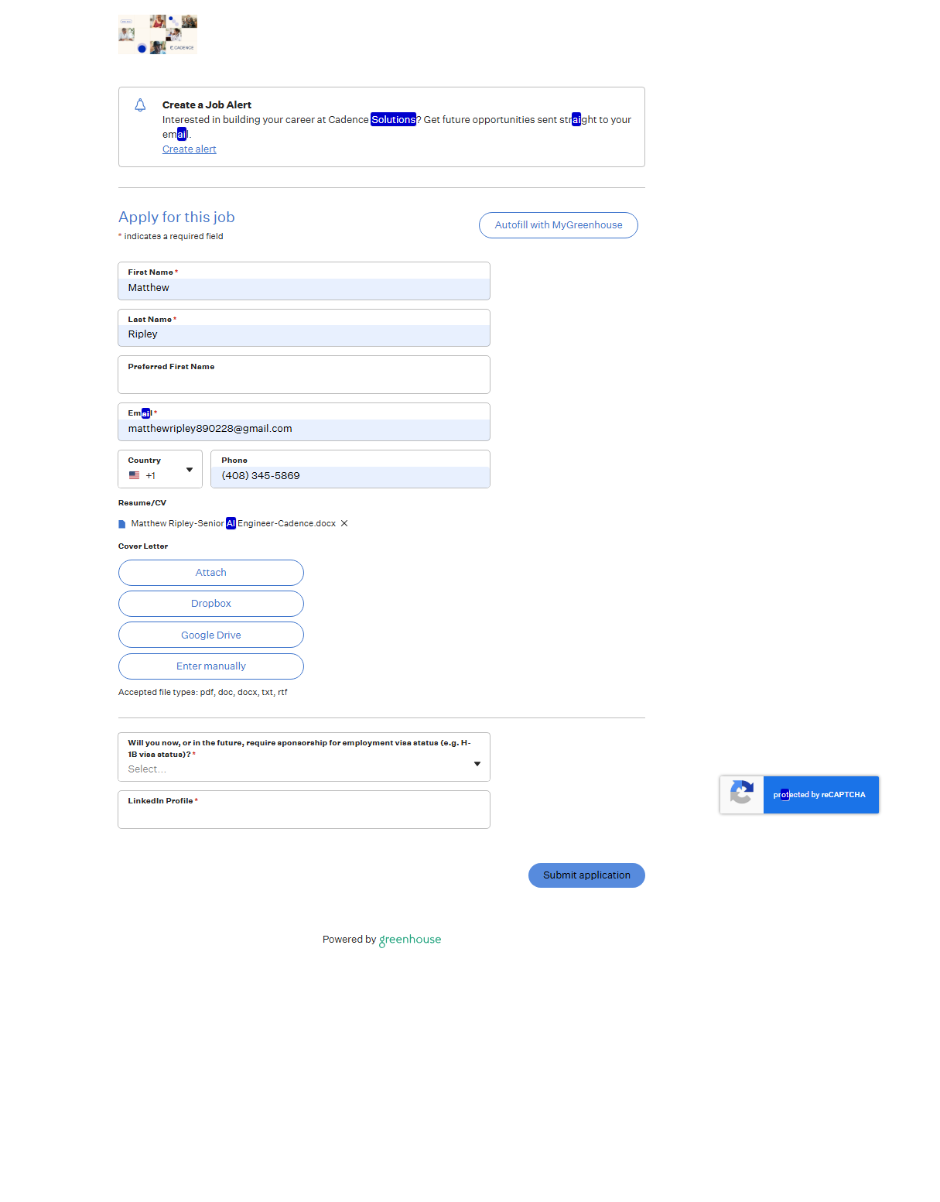Click the Email input field
The height and width of the screenshot is (1202, 940).
[303, 429]
